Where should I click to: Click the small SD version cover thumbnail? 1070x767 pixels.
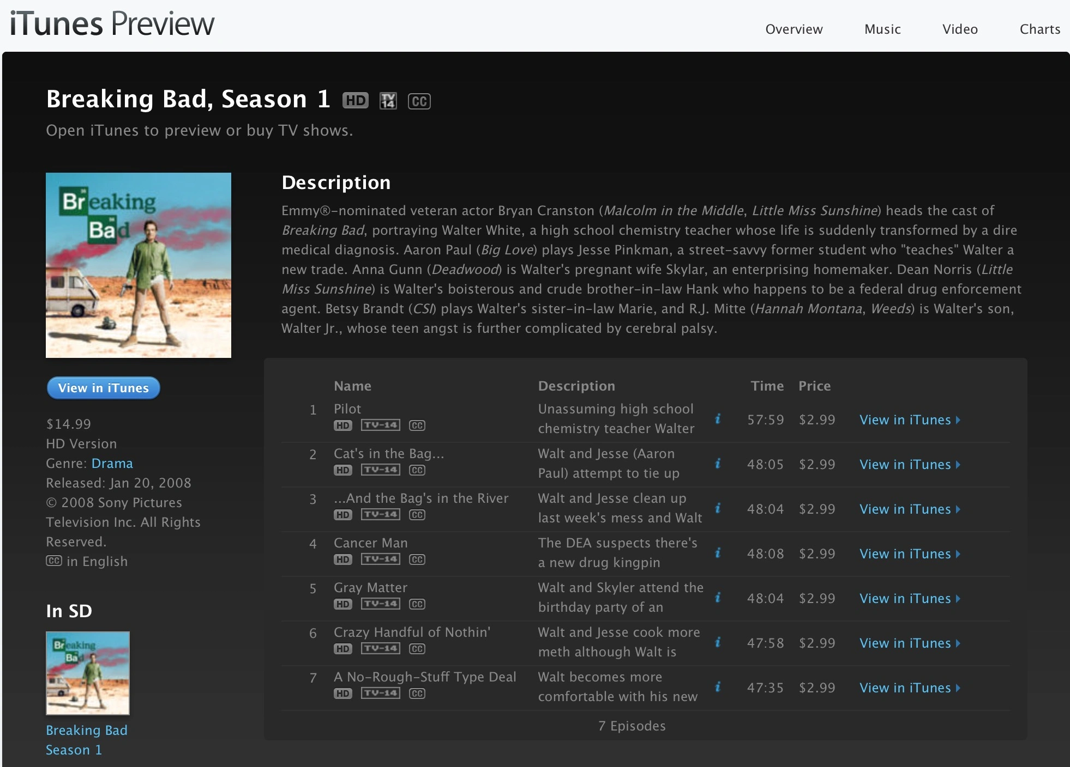[88, 673]
